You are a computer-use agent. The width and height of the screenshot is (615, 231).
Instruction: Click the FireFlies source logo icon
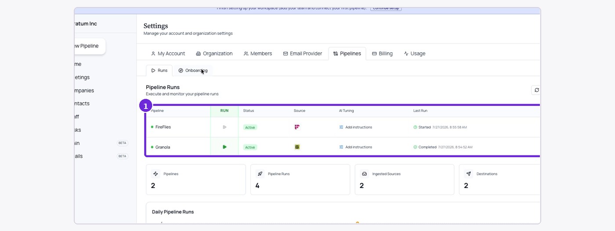[x=297, y=127]
